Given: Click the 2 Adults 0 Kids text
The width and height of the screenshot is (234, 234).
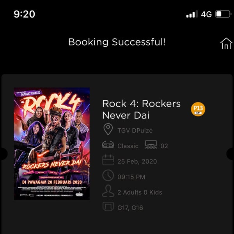Looking at the screenshot, I should (x=140, y=192).
